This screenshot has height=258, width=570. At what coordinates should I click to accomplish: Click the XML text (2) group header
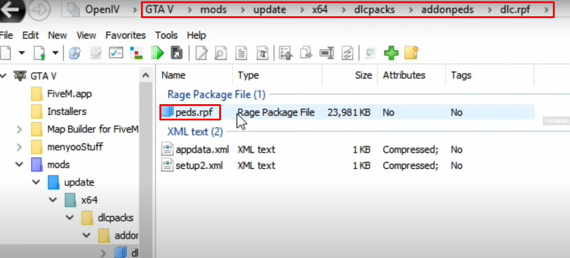195,132
